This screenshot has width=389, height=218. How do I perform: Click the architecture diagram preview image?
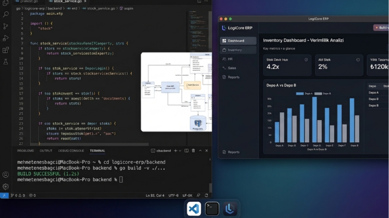[x=177, y=92]
